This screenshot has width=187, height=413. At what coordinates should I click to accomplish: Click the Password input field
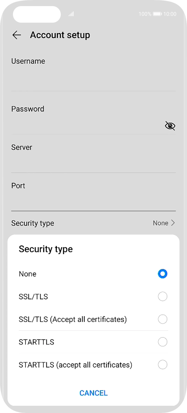click(85, 125)
